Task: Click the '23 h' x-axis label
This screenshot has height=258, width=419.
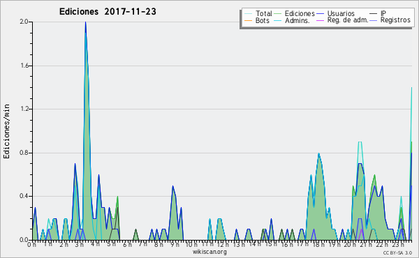Action: tap(398, 245)
